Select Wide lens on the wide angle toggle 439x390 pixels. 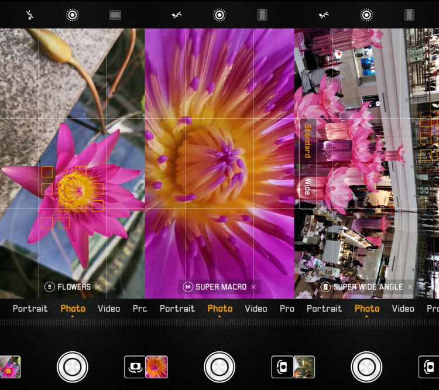pos(308,187)
